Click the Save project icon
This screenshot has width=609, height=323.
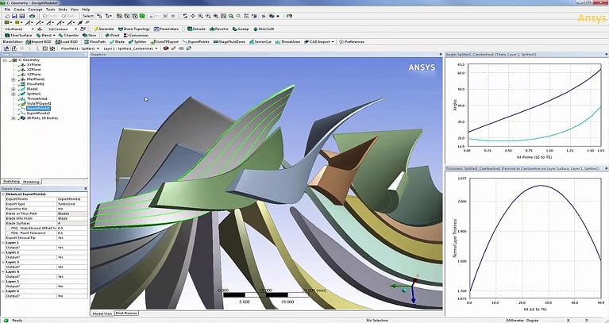14,16
